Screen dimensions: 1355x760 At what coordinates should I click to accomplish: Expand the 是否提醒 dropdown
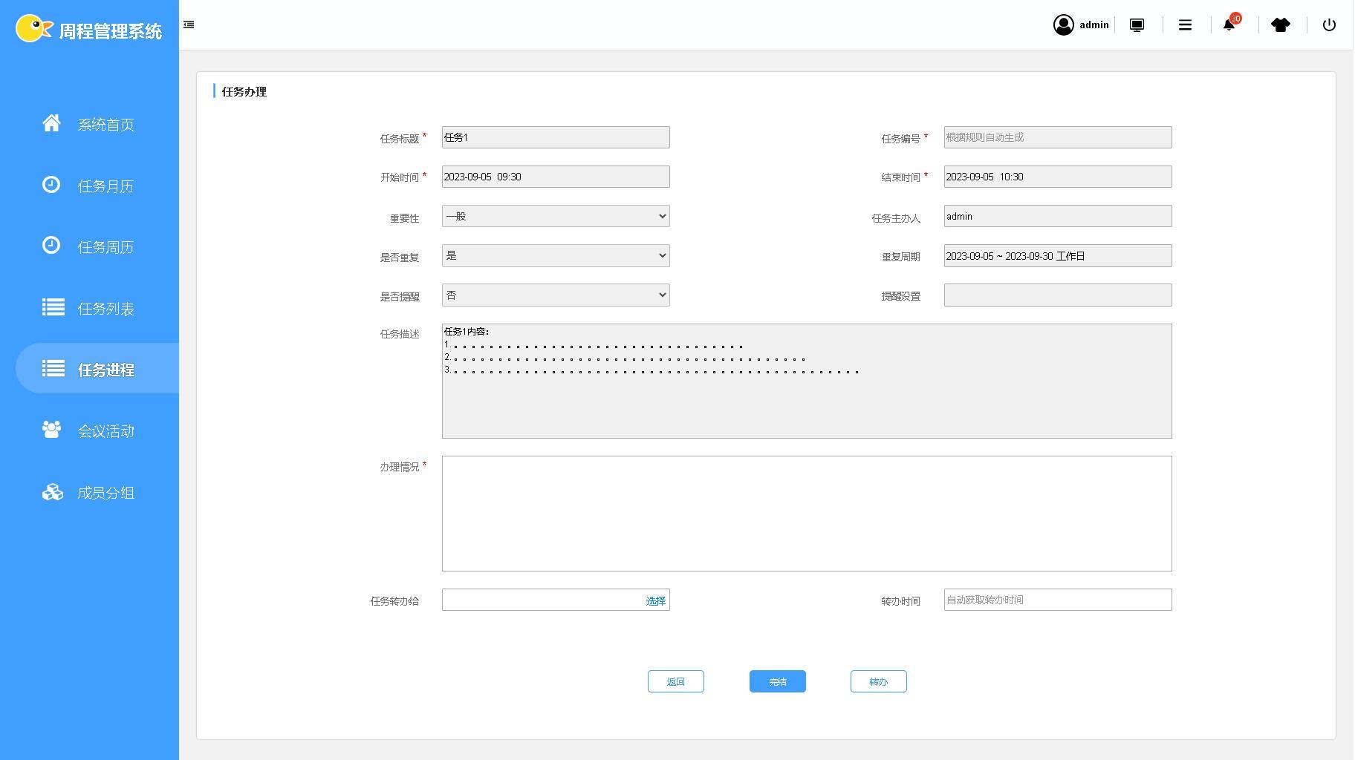pyautogui.click(x=555, y=295)
